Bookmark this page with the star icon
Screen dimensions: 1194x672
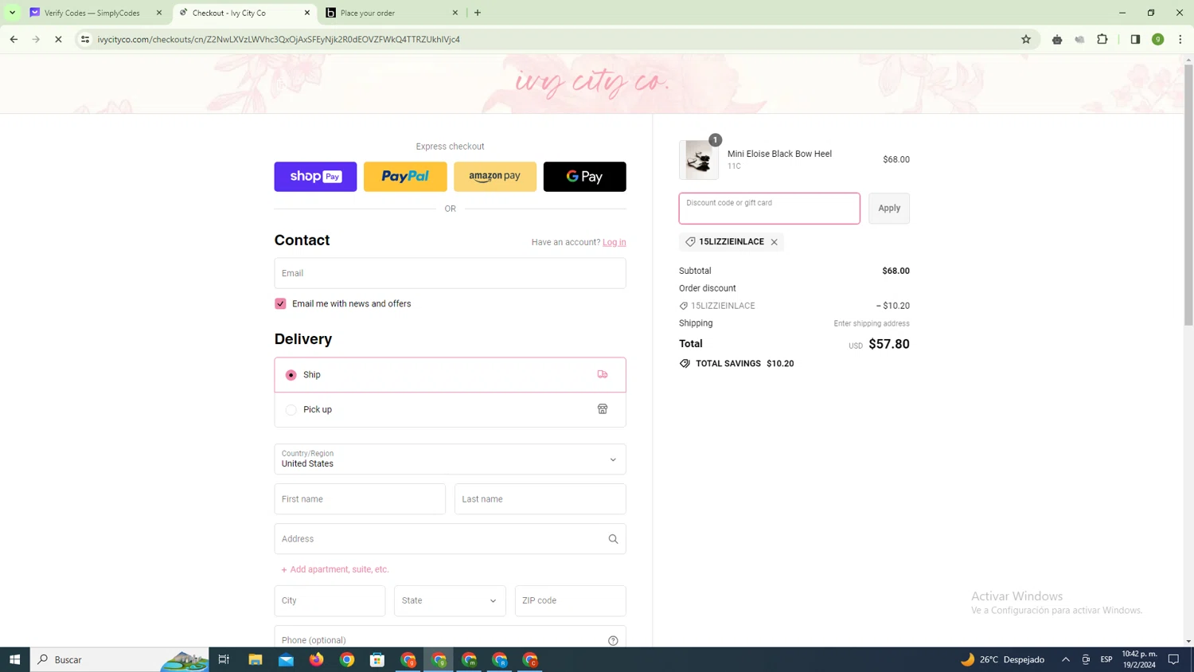[1026, 39]
